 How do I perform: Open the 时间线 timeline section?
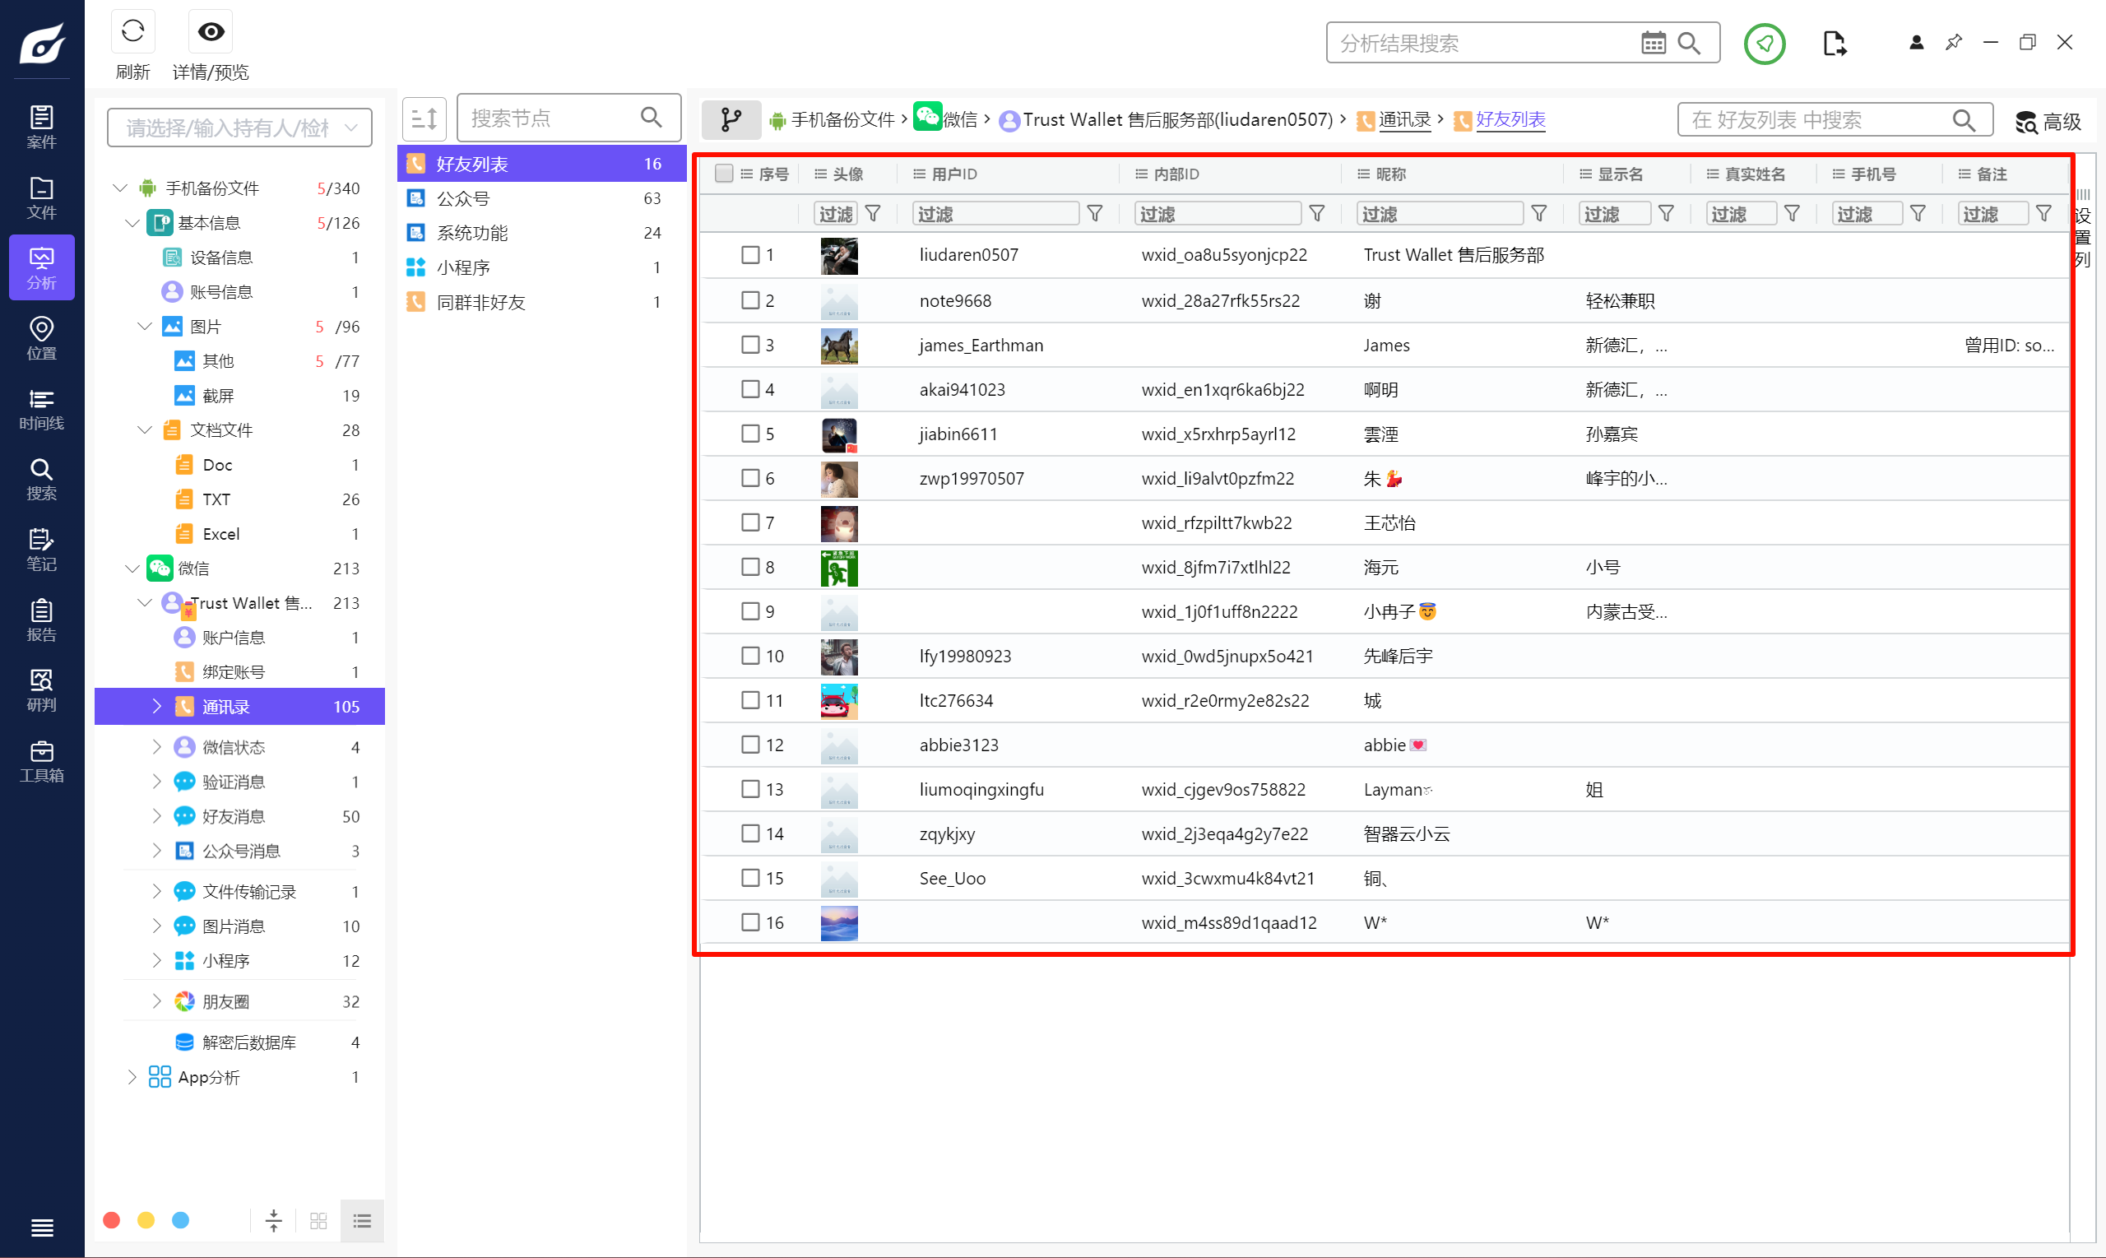click(x=41, y=409)
